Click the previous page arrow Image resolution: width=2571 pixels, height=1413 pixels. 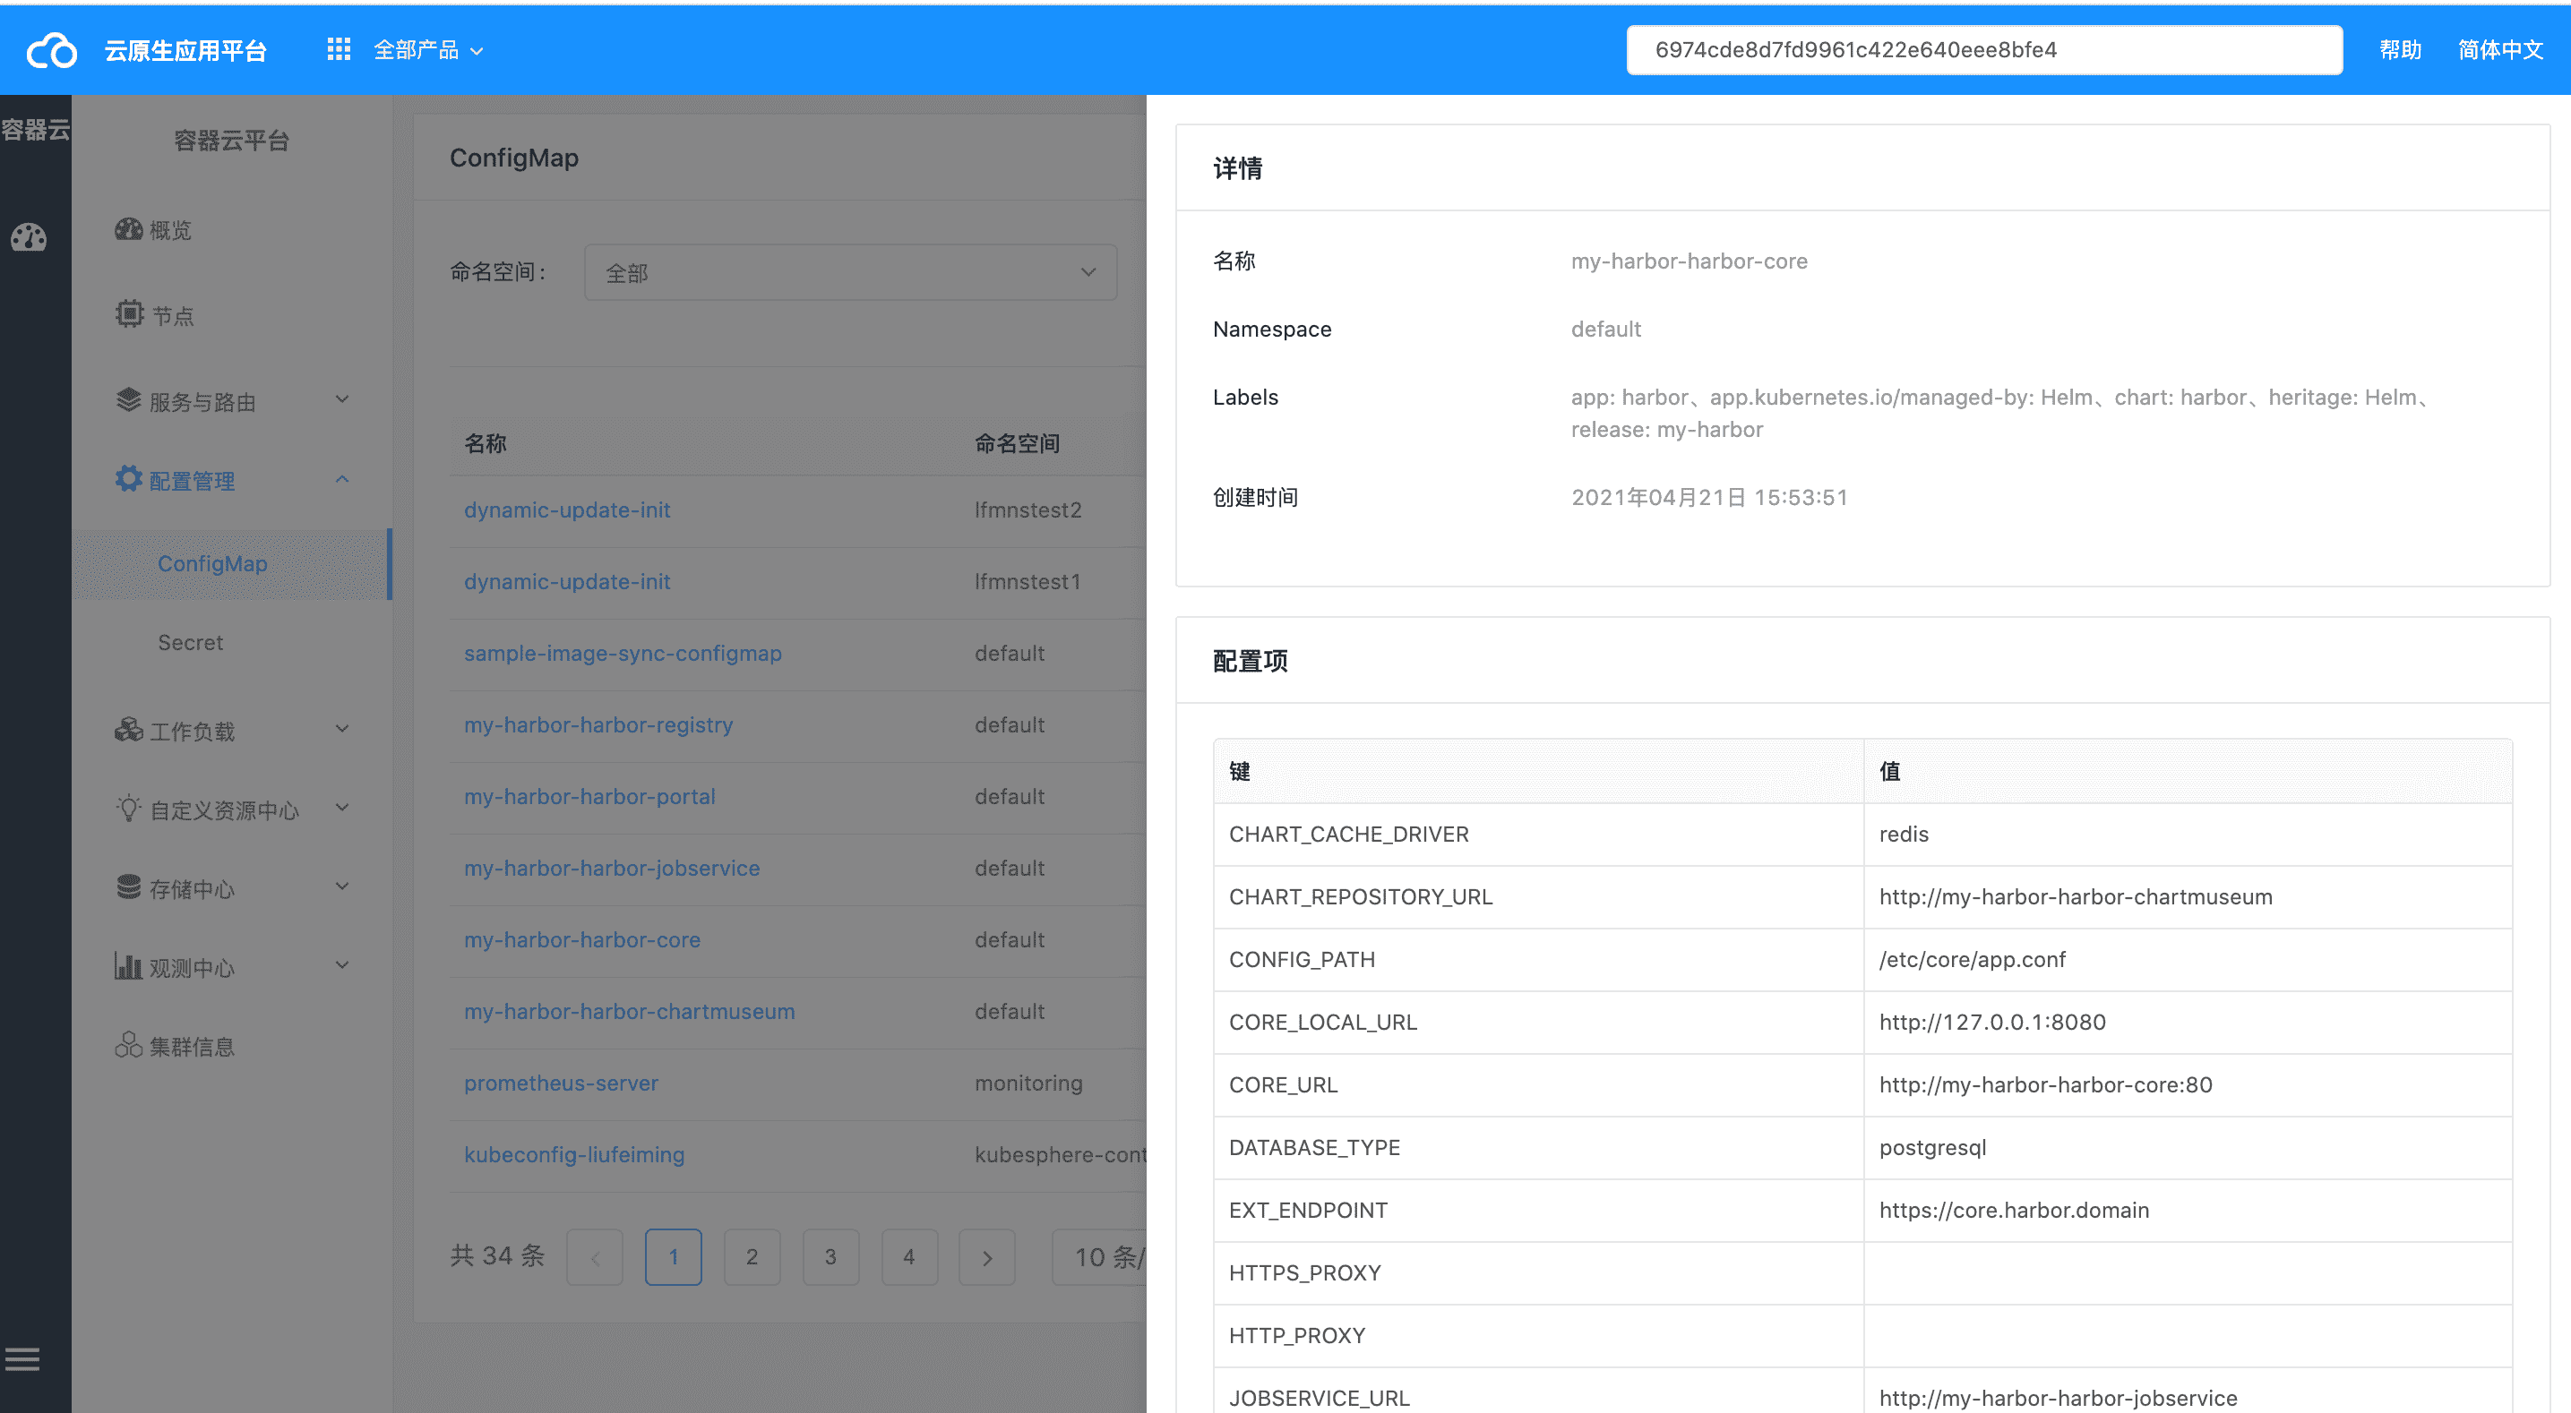(x=595, y=1257)
